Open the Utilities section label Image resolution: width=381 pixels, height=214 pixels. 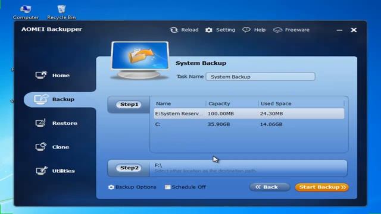(64, 171)
